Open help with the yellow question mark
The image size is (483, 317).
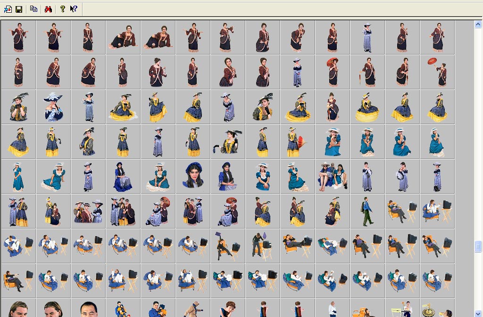(x=63, y=9)
